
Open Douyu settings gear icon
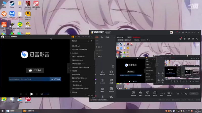click(186, 94)
